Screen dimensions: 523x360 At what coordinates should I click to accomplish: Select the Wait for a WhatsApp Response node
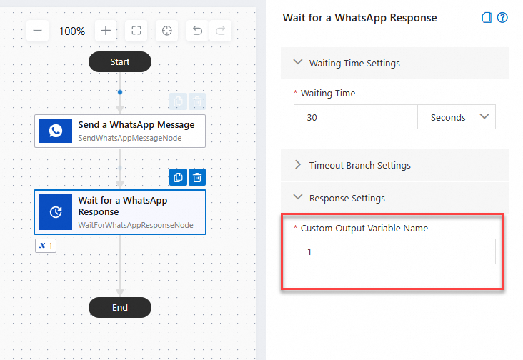click(x=120, y=212)
